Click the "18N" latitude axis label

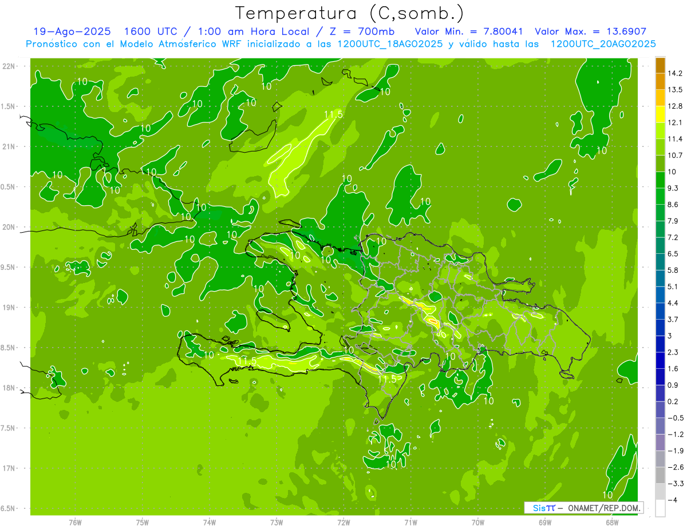pos(10,388)
